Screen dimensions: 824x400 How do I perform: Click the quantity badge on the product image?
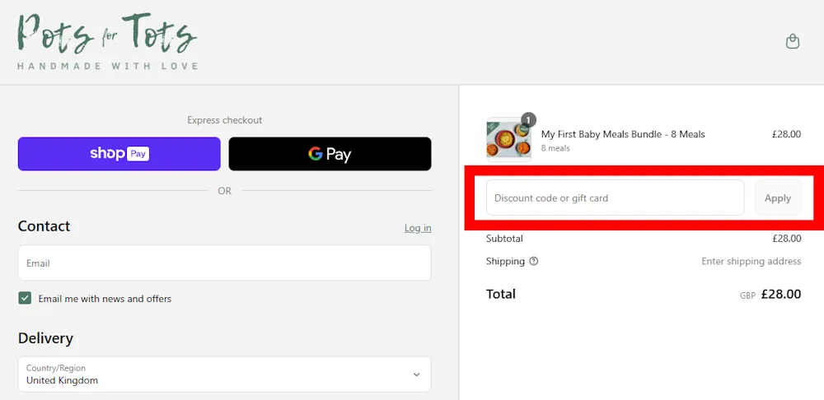tap(528, 119)
